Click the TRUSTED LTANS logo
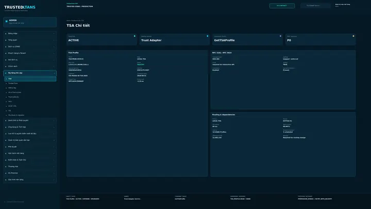This screenshot has width=371, height=209. click(20, 7)
